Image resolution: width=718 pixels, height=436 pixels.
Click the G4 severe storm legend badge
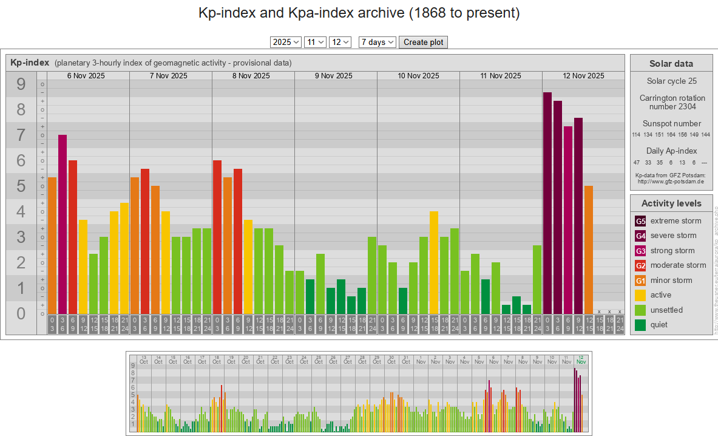tap(640, 236)
